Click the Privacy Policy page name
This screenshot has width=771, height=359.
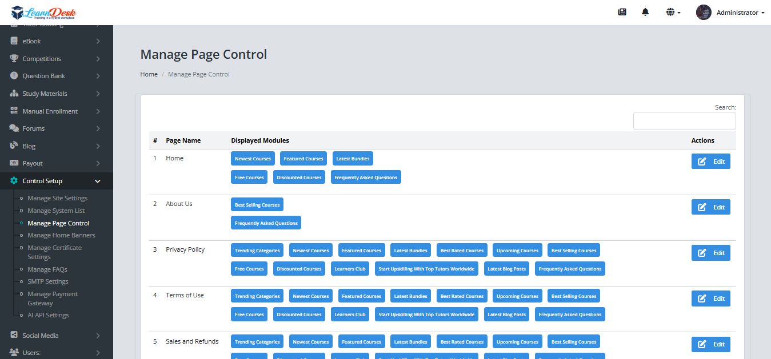(185, 249)
